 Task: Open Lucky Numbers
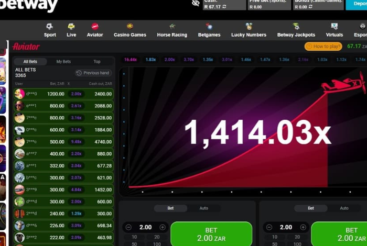coord(249,30)
